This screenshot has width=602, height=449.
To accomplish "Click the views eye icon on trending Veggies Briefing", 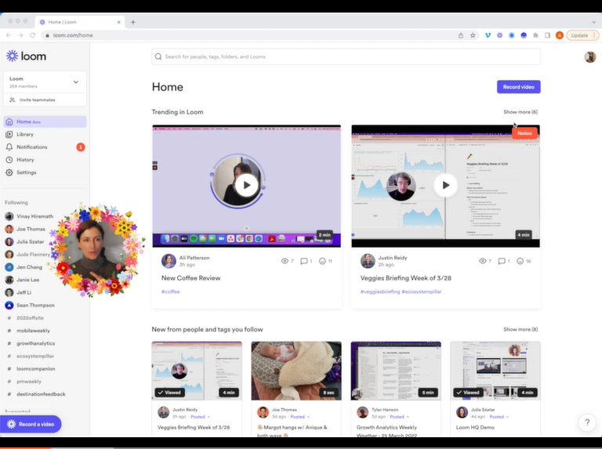I will point(483,261).
